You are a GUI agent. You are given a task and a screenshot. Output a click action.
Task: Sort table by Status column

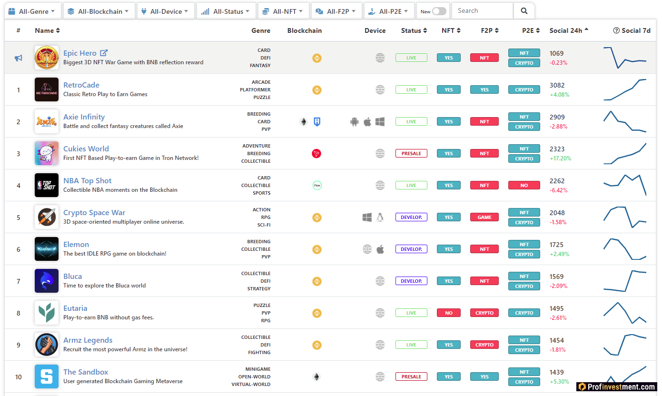coord(414,30)
